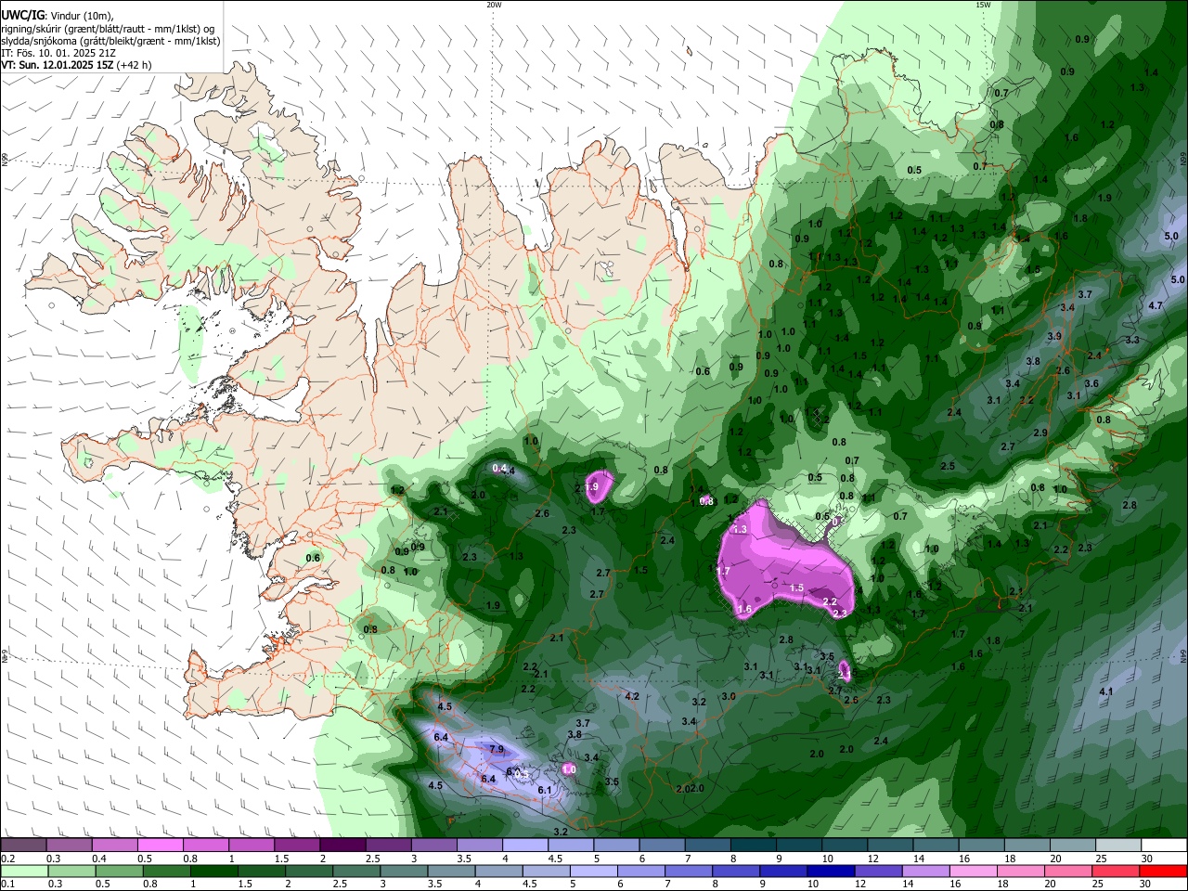Click the 3.3 value near the east coast
The width and height of the screenshot is (1188, 891).
pyautogui.click(x=1132, y=341)
